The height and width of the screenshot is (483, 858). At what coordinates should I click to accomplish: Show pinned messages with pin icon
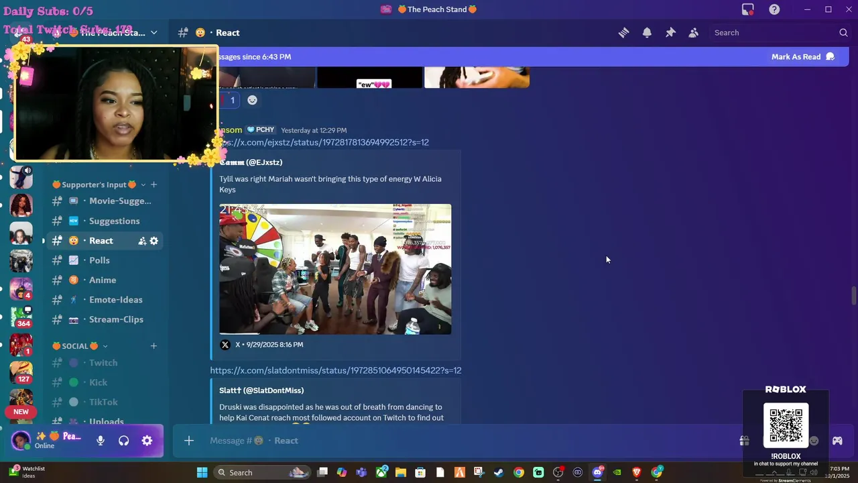click(x=670, y=32)
